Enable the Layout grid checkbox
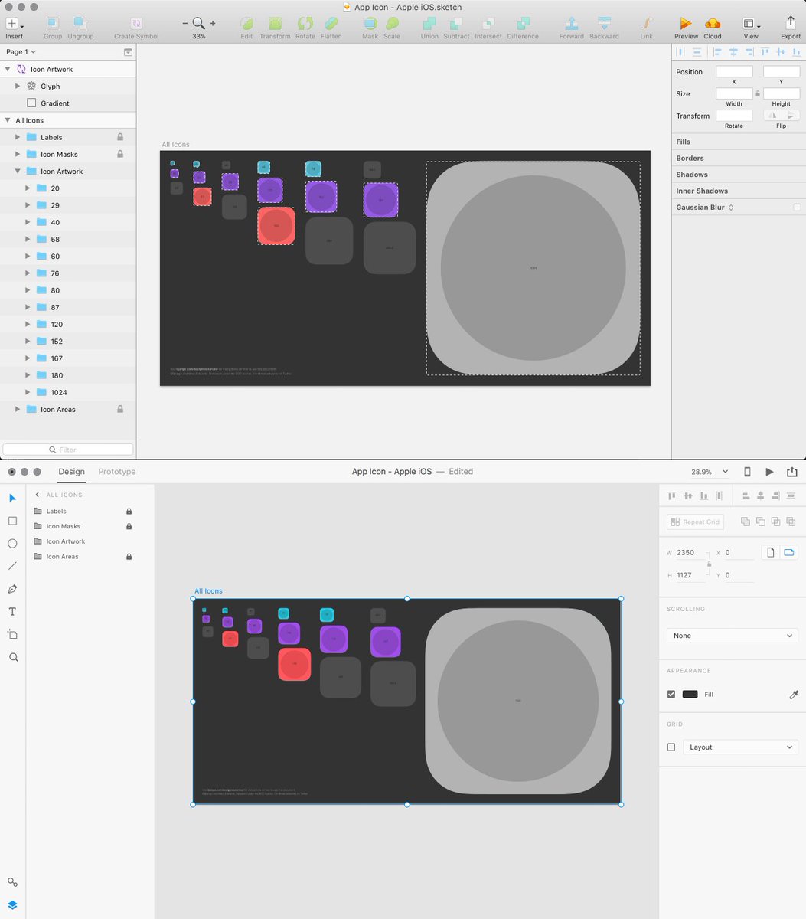This screenshot has height=919, width=806. point(671,747)
